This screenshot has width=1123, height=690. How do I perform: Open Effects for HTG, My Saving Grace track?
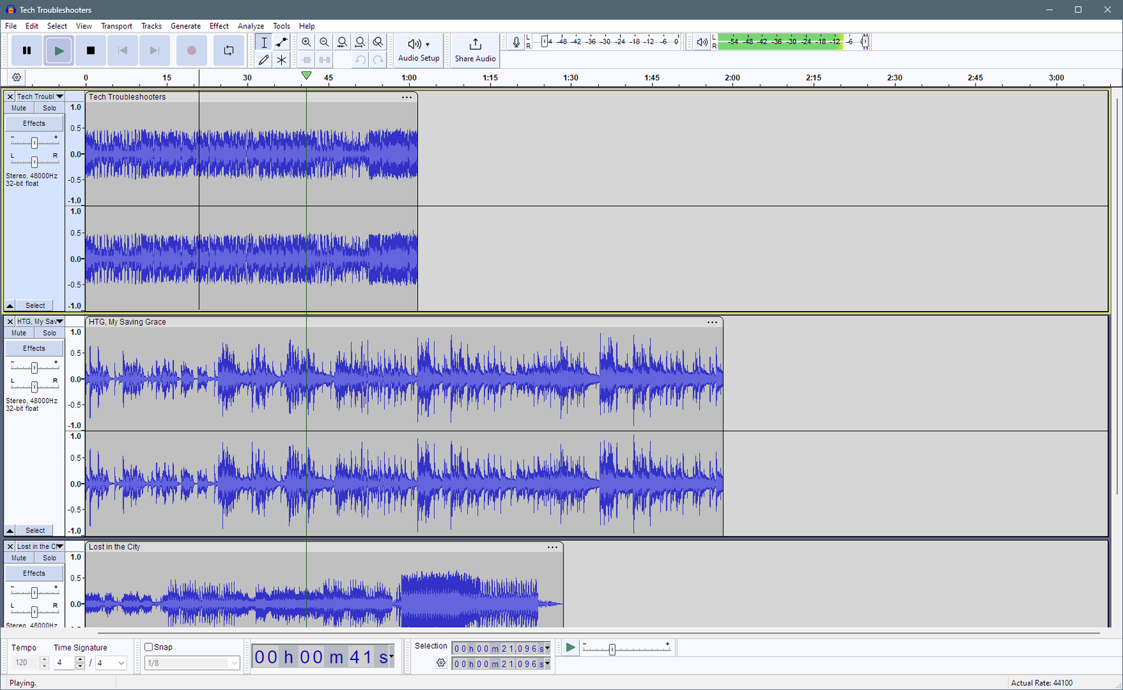(34, 348)
